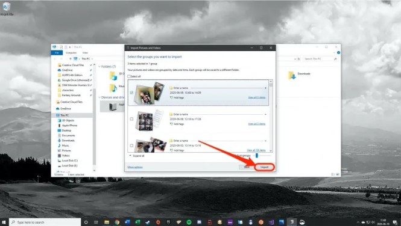This screenshot has height=226, width=401.
Task: Open name dropdown arrow of 2020-06-08 group
Action: point(265,114)
